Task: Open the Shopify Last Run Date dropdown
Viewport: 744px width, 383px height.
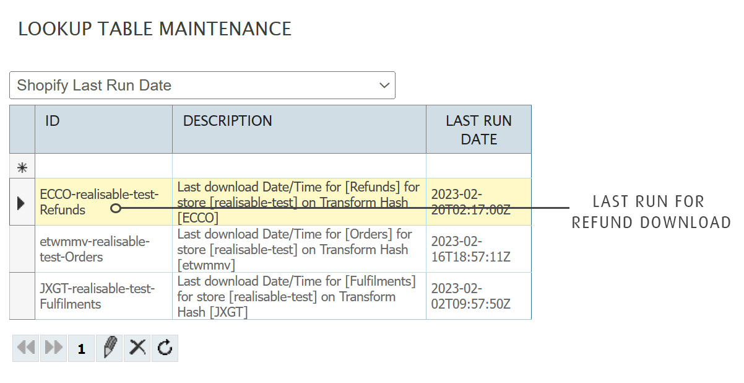Action: coord(202,86)
